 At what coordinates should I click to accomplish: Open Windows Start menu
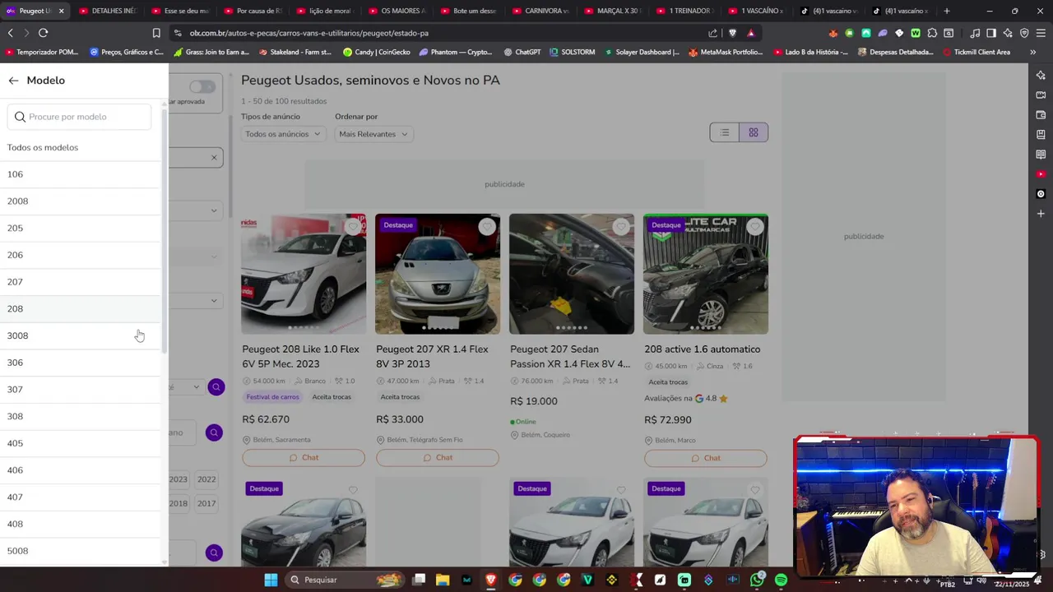click(271, 580)
